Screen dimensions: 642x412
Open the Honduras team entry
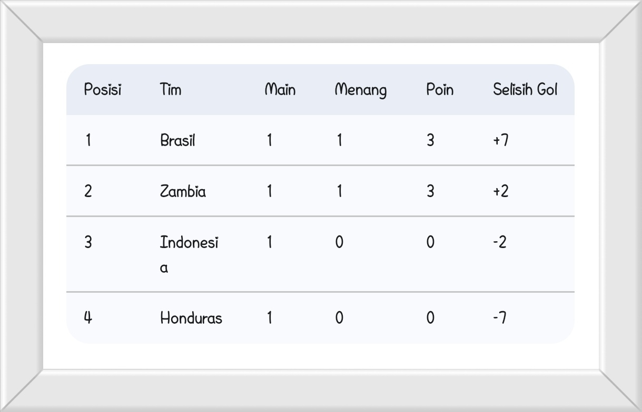click(191, 318)
